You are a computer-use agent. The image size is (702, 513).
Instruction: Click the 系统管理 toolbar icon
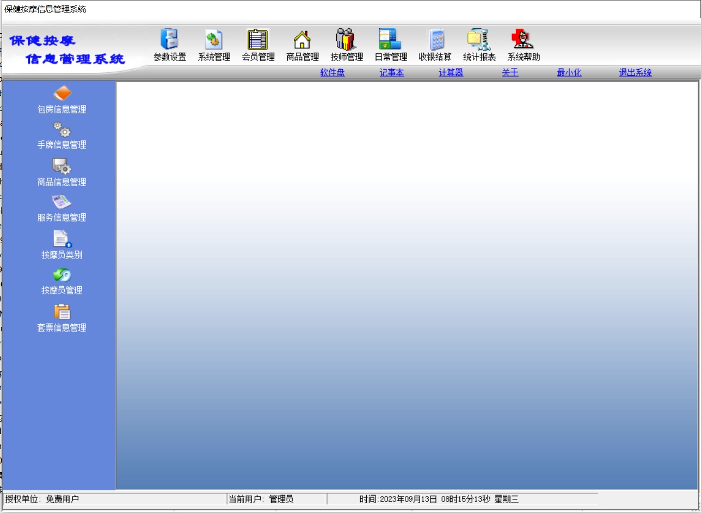point(214,40)
